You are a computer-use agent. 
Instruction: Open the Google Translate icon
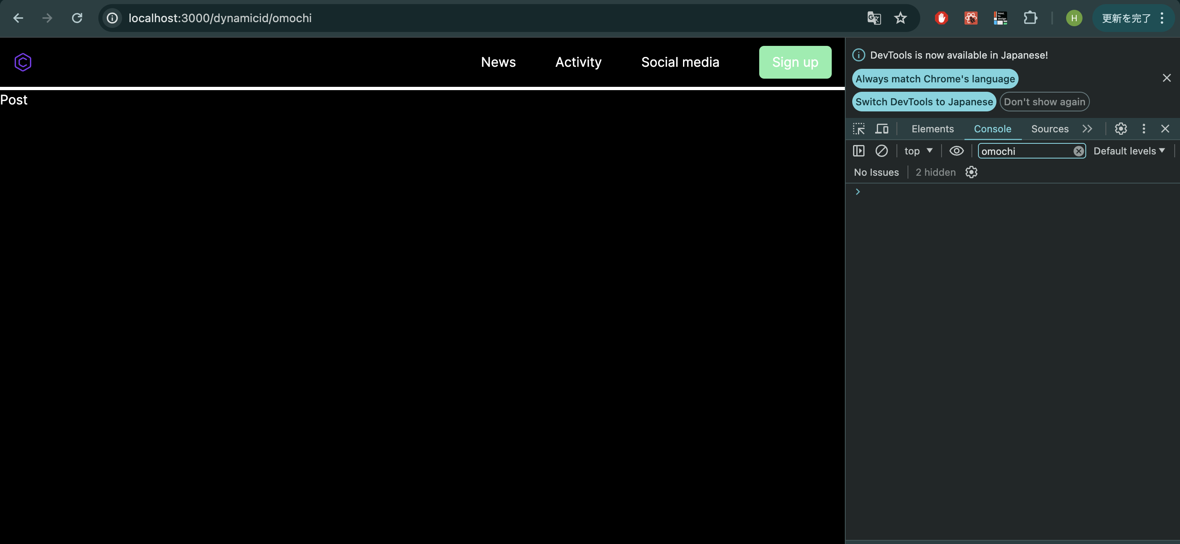coord(874,18)
